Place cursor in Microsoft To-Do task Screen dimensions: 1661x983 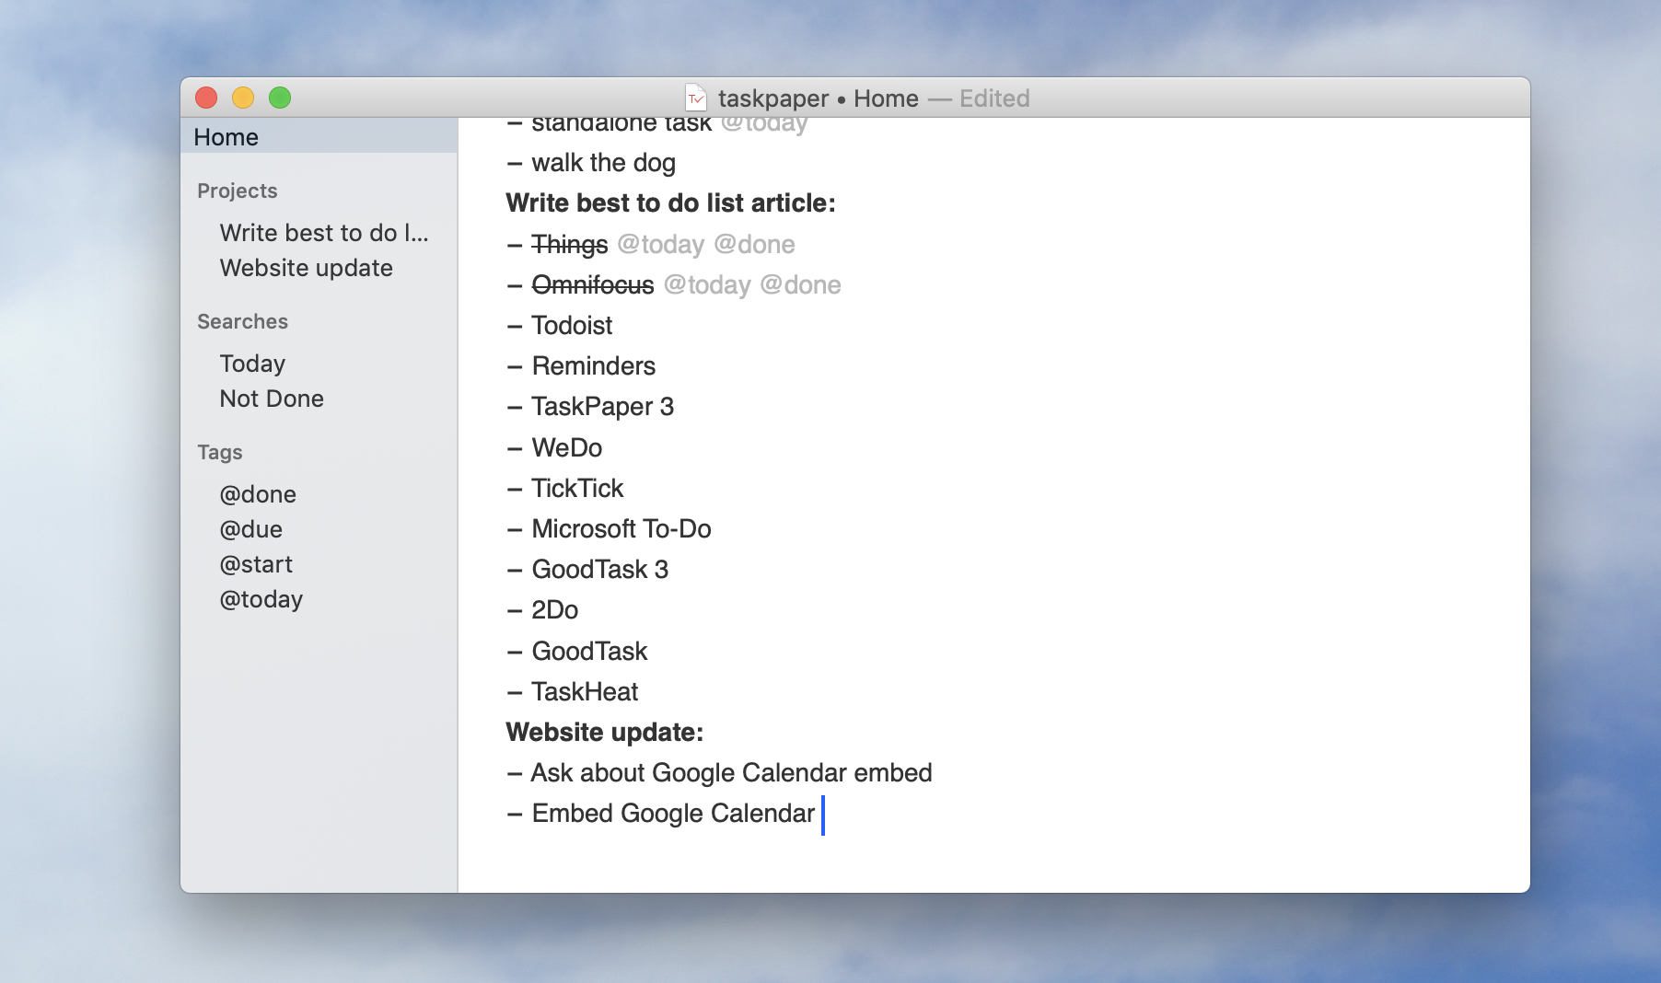621,529
